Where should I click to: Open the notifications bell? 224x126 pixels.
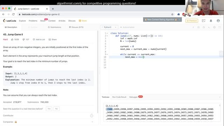coord(211,21)
